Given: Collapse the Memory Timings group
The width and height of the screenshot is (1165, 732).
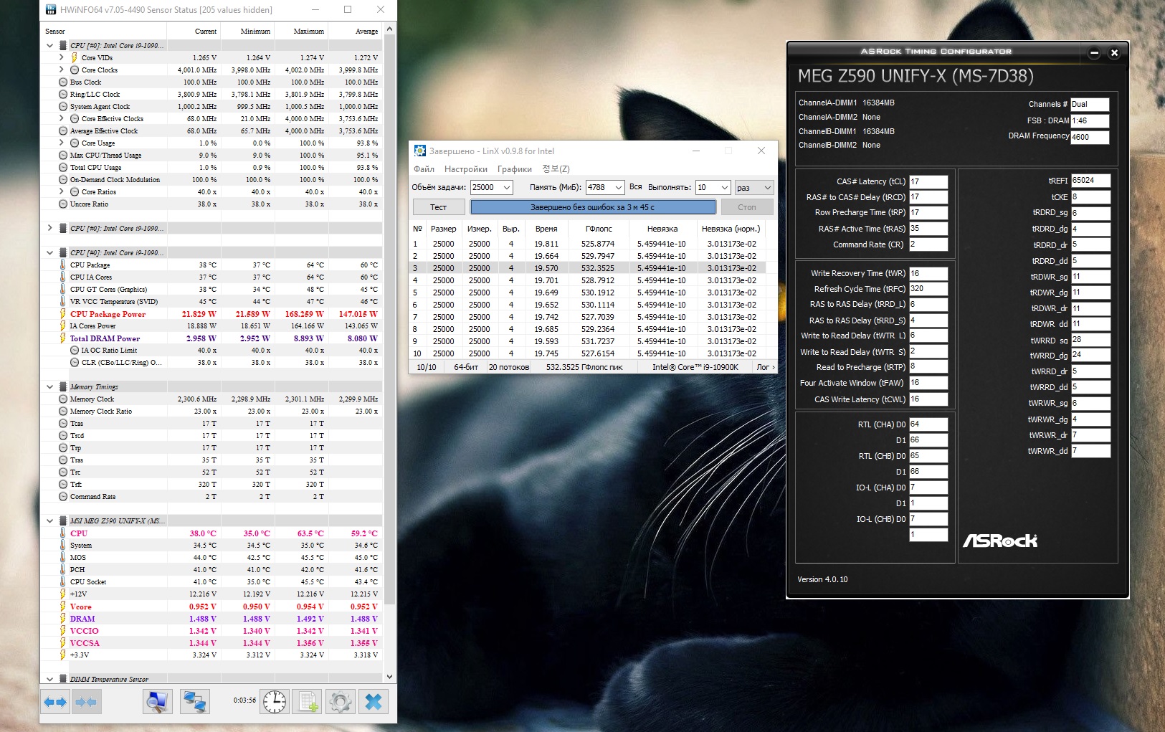Looking at the screenshot, I should point(49,387).
